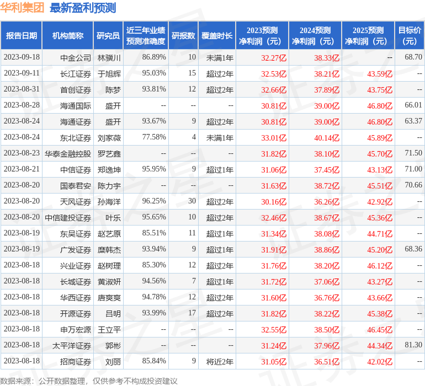Click the 30.16亿 profit forecast
The height and width of the screenshot is (386, 425).
(x=274, y=201)
